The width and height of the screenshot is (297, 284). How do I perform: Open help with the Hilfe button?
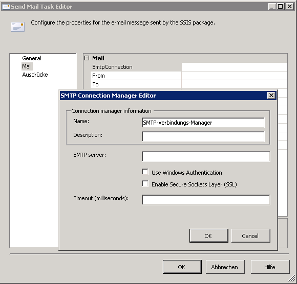[x=270, y=267]
